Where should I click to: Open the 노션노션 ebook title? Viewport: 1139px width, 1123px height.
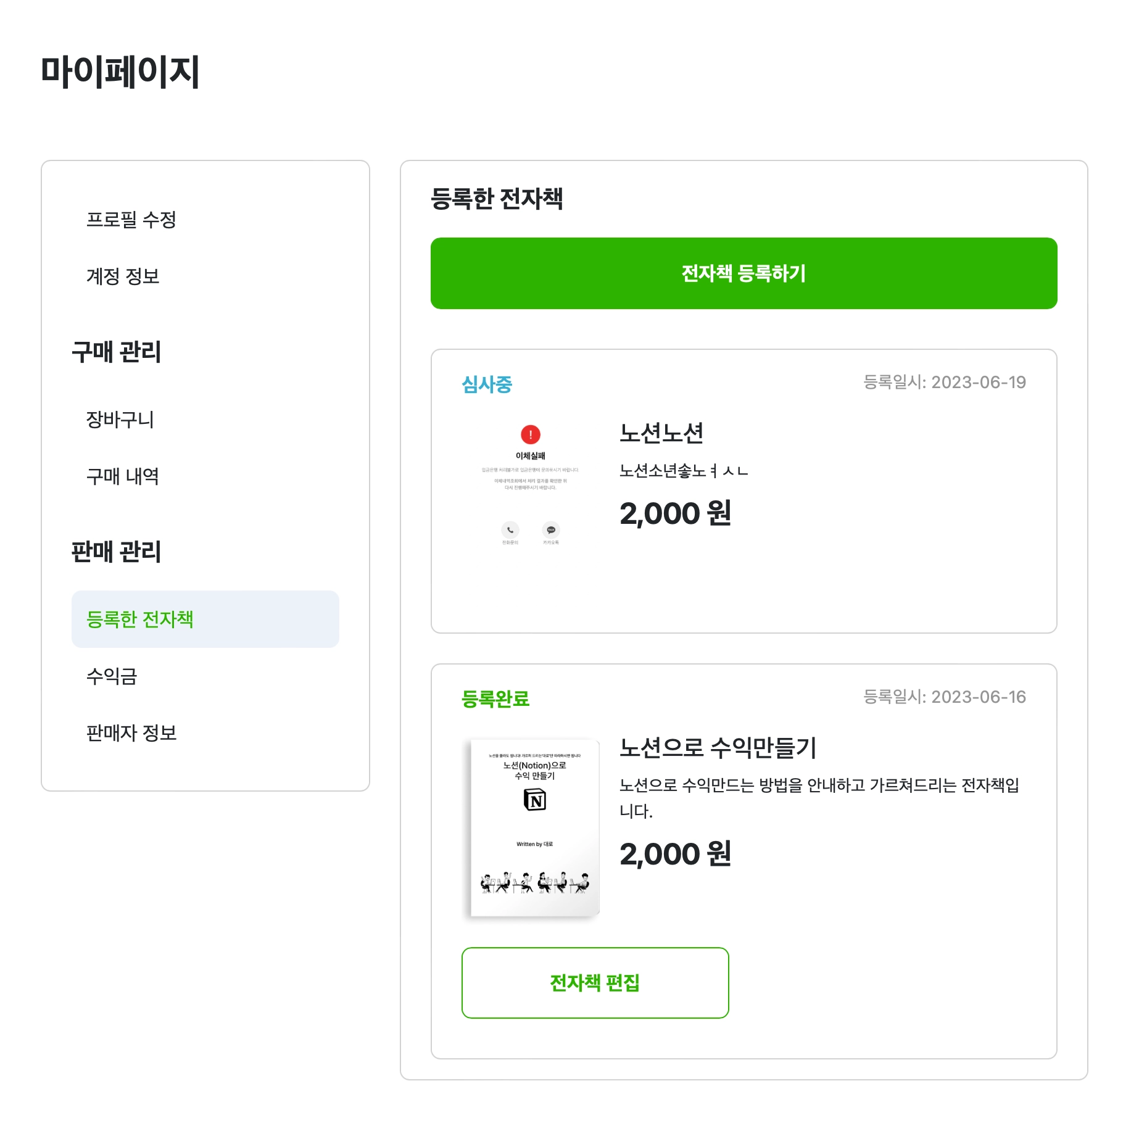click(661, 433)
